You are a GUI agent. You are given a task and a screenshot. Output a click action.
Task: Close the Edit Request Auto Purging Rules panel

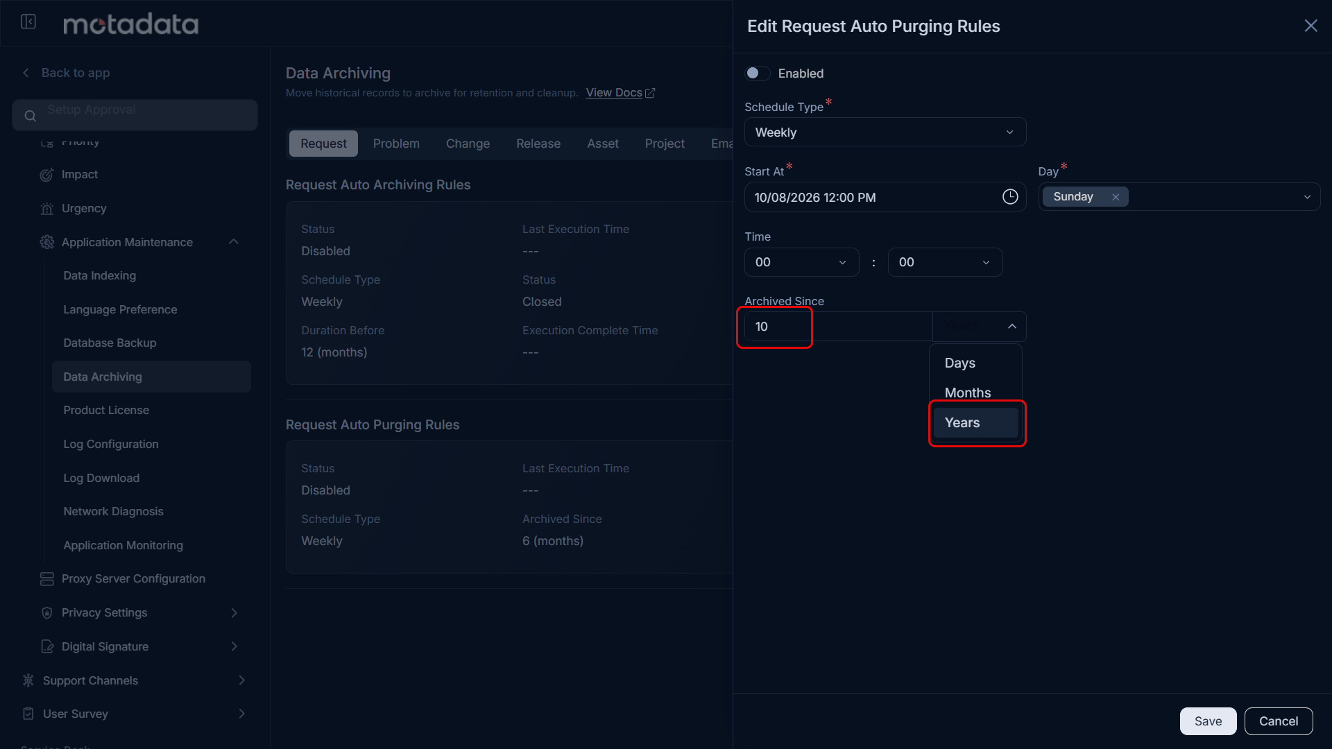tap(1310, 26)
